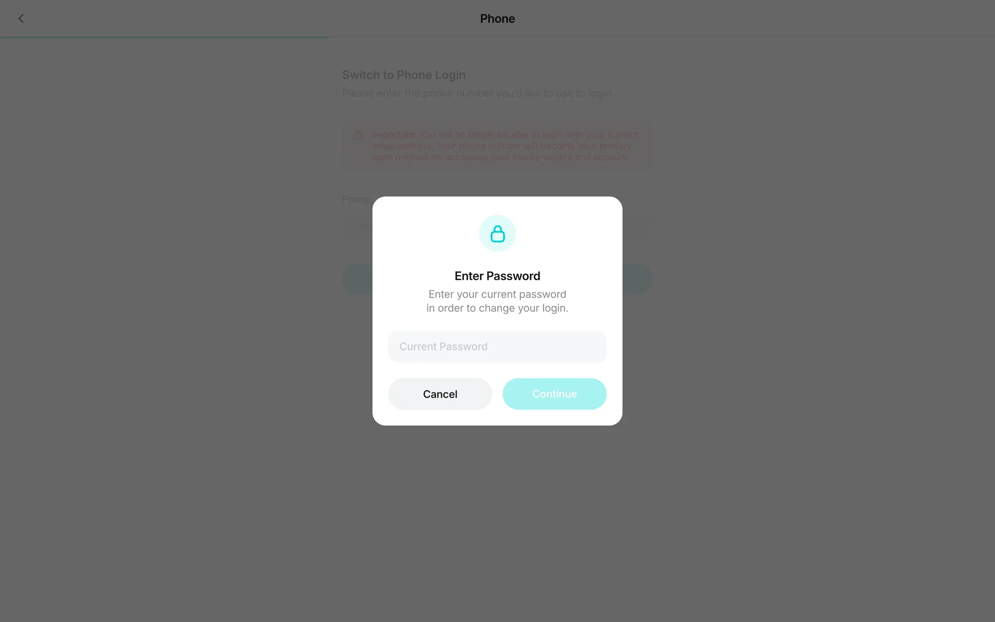Image resolution: width=995 pixels, height=622 pixels.
Task: Click the red warning message about email login
Action: pos(505,146)
